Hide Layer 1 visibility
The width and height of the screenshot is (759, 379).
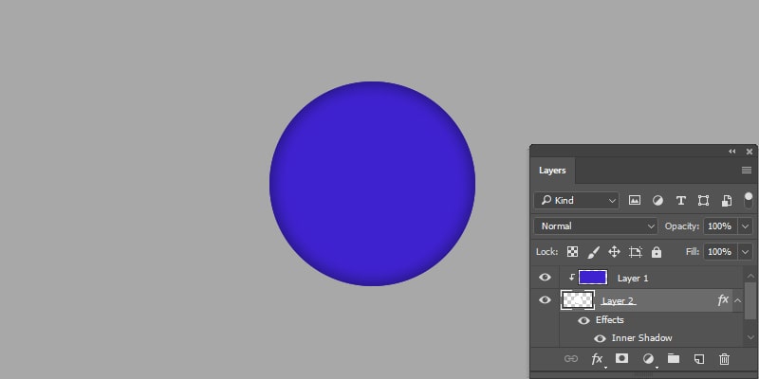pyautogui.click(x=545, y=277)
